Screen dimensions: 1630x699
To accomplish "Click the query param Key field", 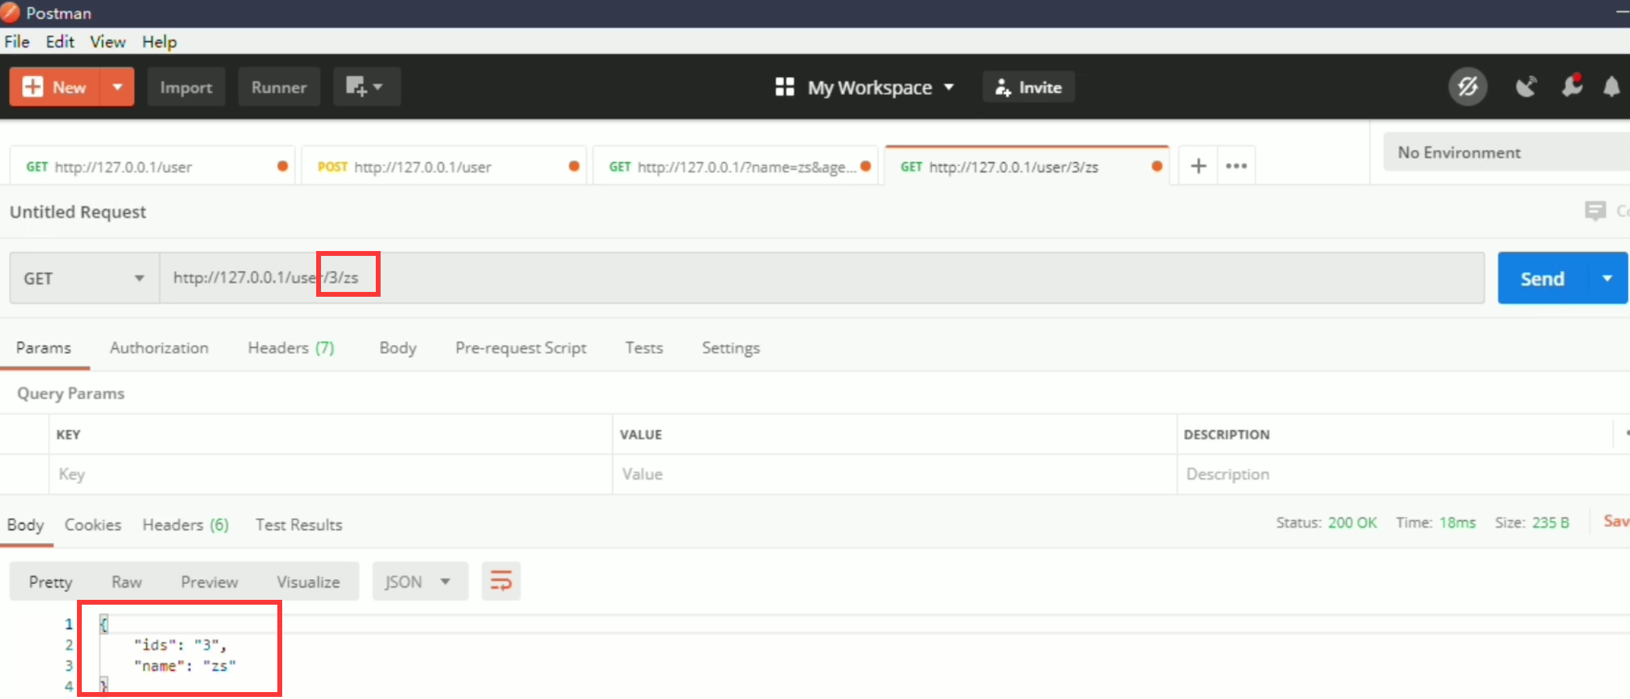I will tap(330, 474).
